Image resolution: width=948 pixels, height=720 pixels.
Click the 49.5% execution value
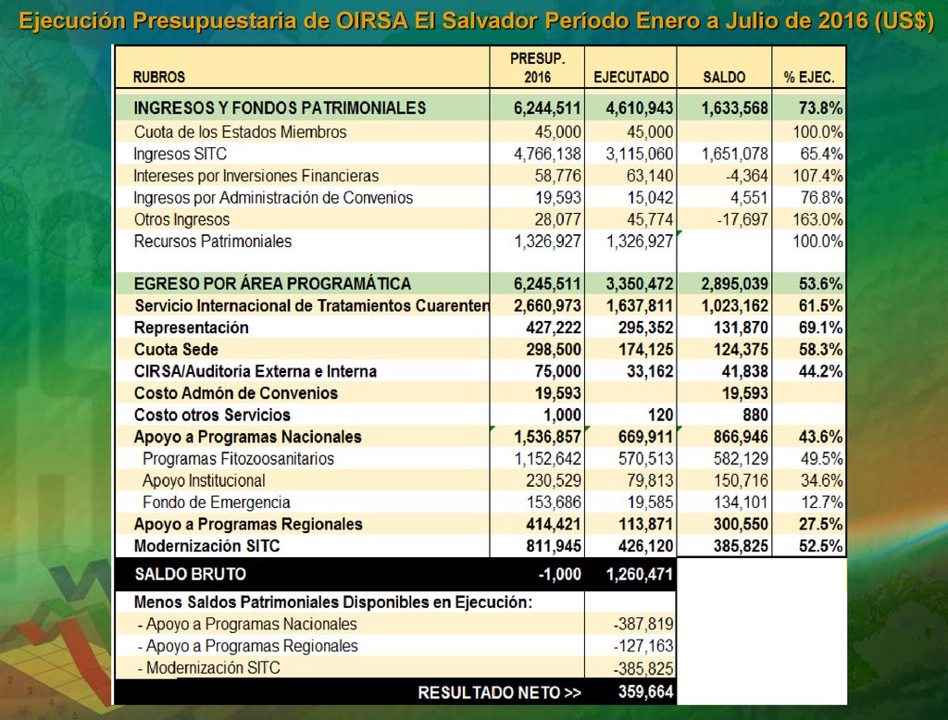(x=821, y=459)
